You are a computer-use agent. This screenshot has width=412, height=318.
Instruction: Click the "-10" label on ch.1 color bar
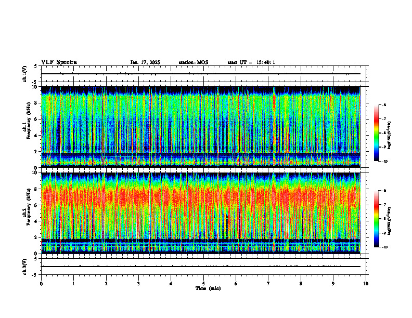click(385, 162)
